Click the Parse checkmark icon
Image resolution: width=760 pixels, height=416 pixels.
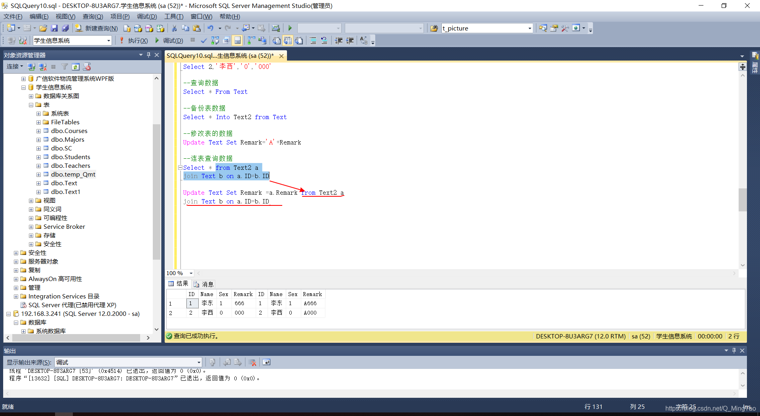point(203,40)
